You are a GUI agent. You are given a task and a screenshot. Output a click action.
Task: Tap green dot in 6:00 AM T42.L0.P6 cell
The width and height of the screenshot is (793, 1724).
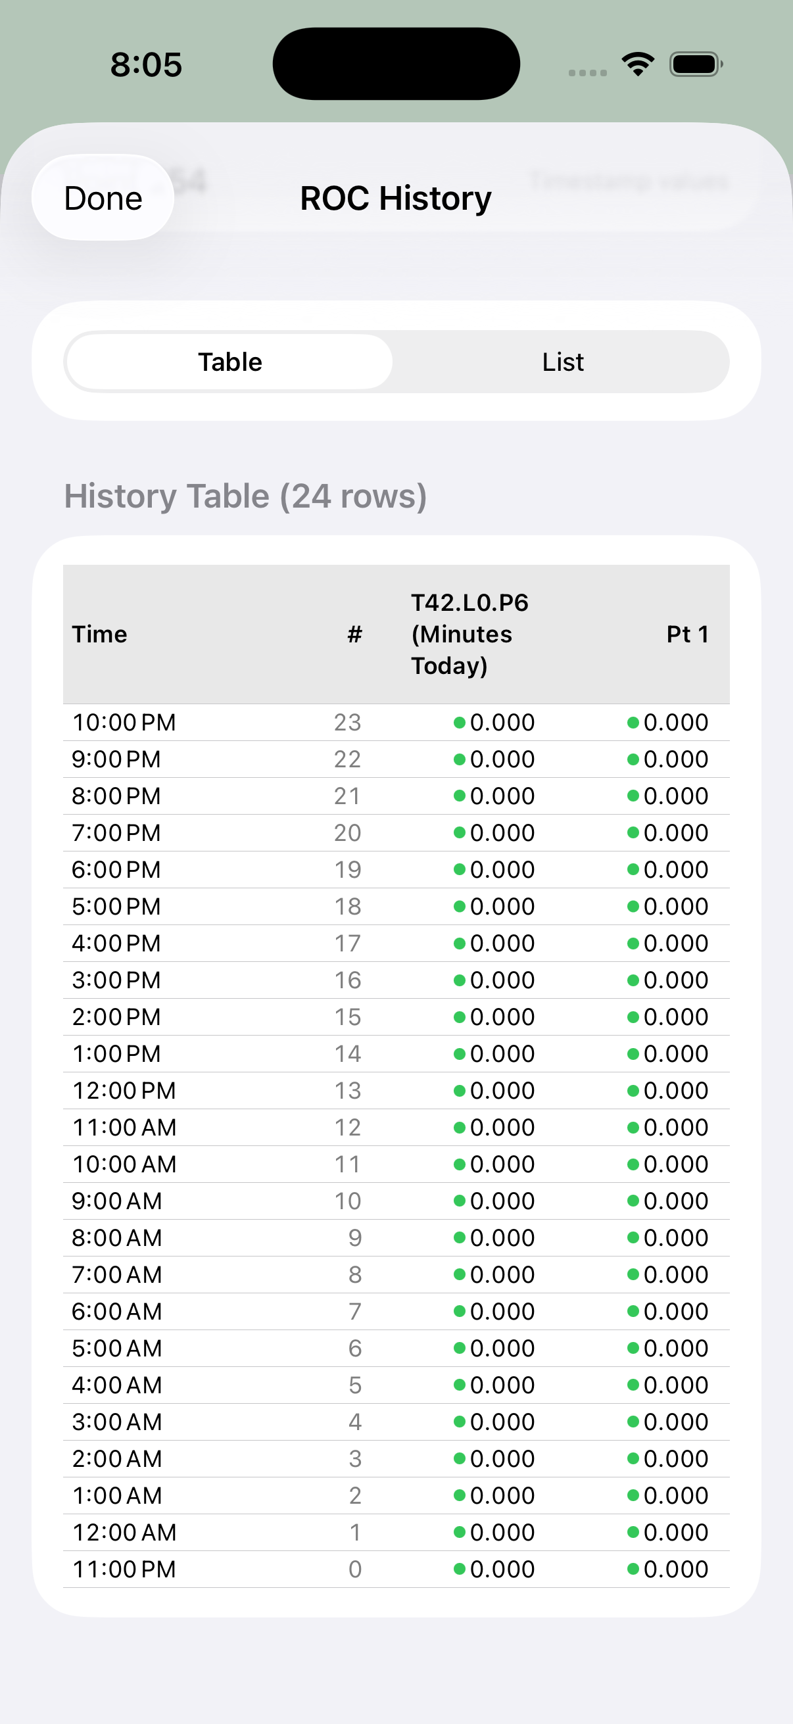tap(459, 1311)
